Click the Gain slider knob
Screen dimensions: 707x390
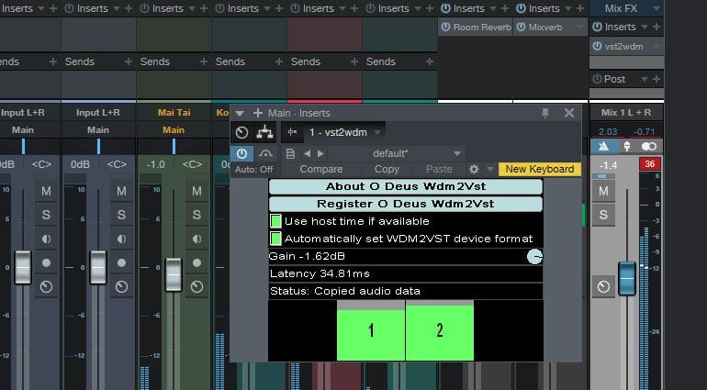(534, 257)
